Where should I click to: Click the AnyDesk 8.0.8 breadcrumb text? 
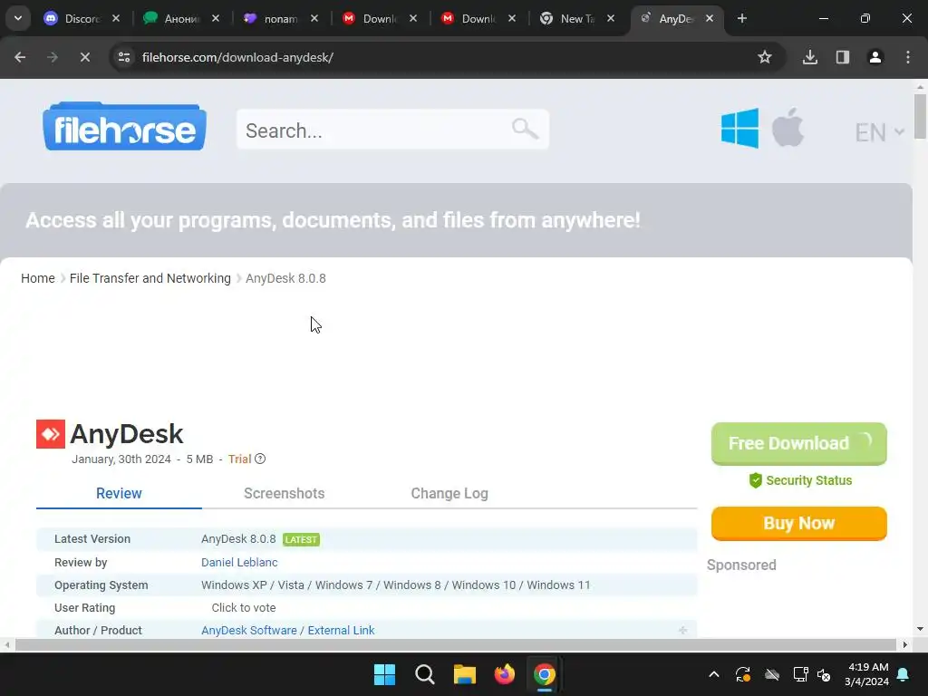[285, 278]
